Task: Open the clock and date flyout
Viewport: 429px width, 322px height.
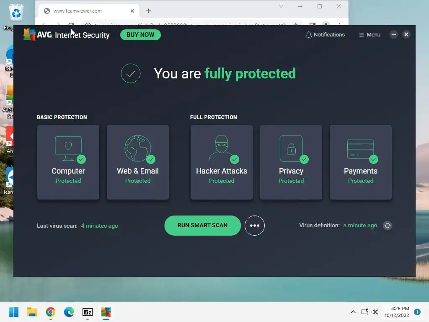Action: pos(397,312)
